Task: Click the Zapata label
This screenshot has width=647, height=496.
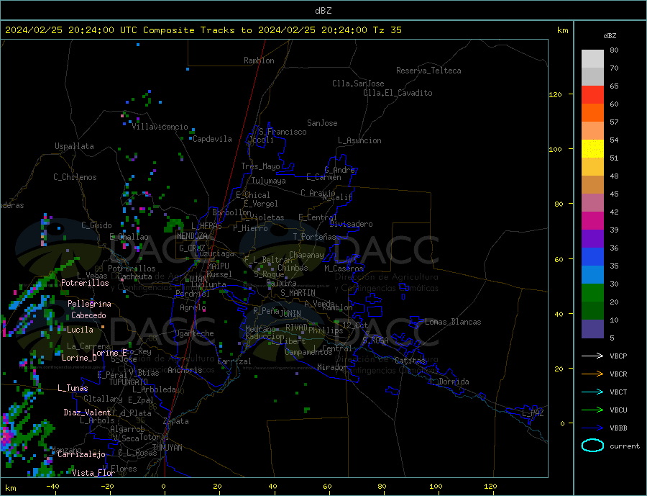Action: pos(176,421)
